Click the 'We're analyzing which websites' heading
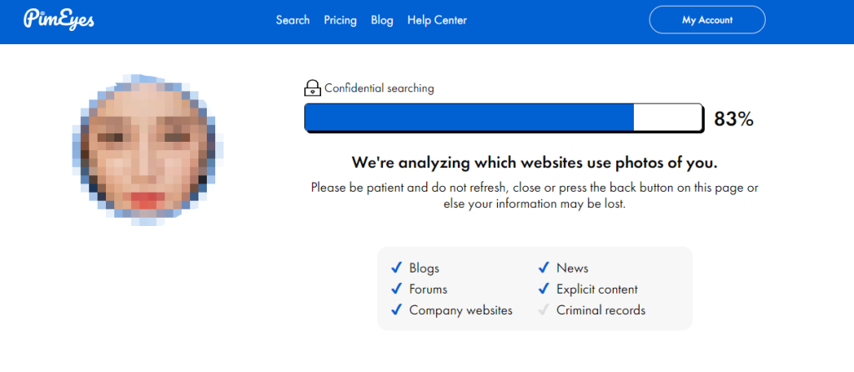This screenshot has height=372, width=854. click(535, 162)
